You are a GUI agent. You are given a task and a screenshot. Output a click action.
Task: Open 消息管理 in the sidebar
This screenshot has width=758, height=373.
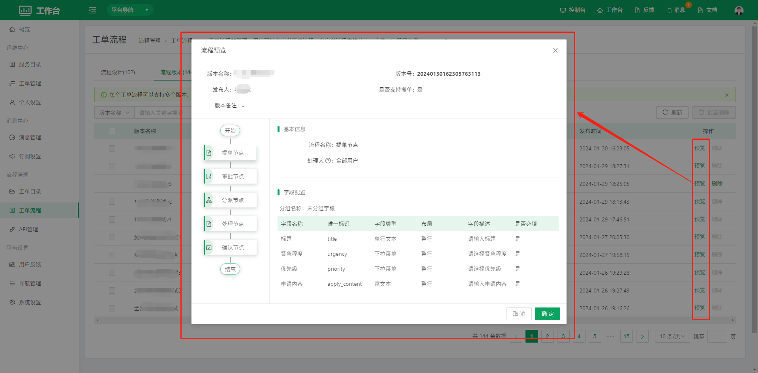pyautogui.click(x=39, y=137)
